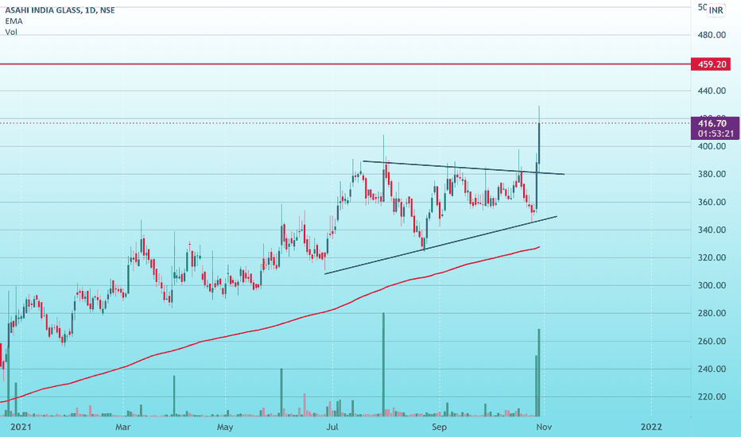Click the Mar time axis label
The image size is (741, 437).
123,427
